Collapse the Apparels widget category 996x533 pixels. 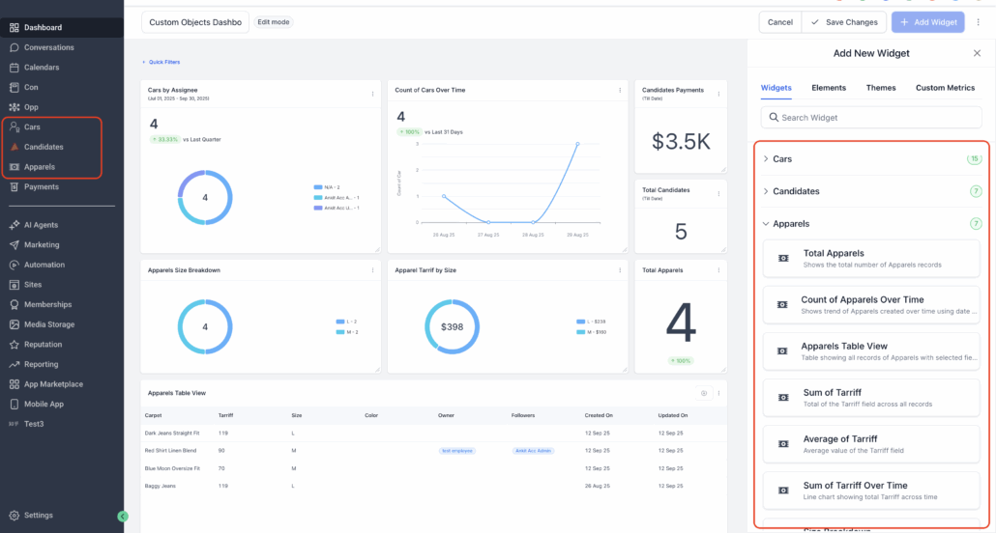point(791,224)
